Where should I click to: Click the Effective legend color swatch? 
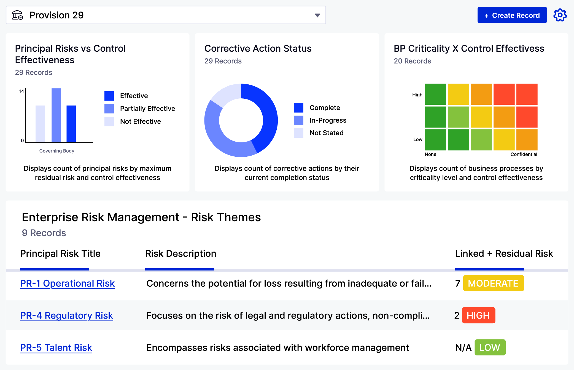tap(109, 96)
